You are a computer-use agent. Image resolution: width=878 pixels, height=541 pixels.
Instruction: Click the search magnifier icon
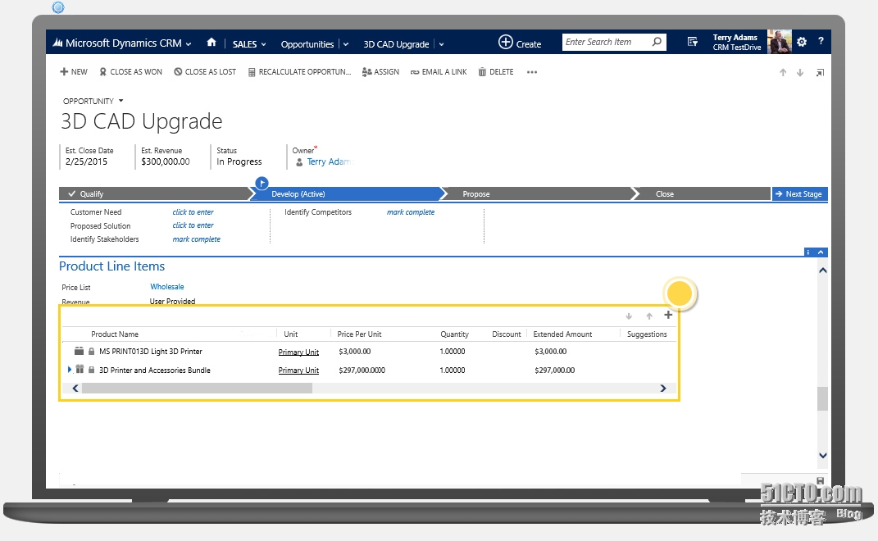click(x=657, y=42)
